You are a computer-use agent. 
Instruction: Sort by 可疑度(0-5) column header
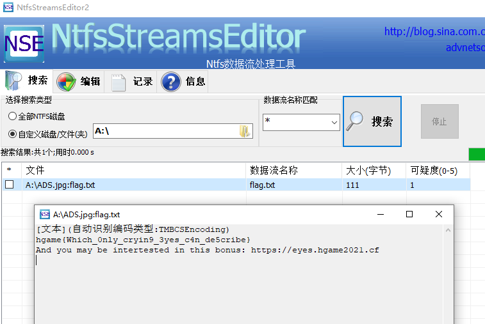point(438,170)
